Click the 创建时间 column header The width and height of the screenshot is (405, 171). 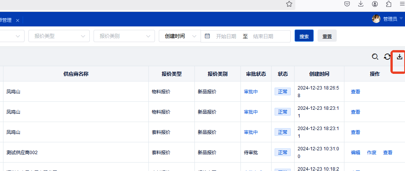[x=319, y=74]
